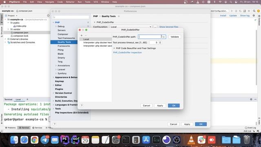Image resolution: width=261 pixels, height=147 pixels.
Task: Click the Debug bug icon in main toolbar
Action: click(236, 11)
